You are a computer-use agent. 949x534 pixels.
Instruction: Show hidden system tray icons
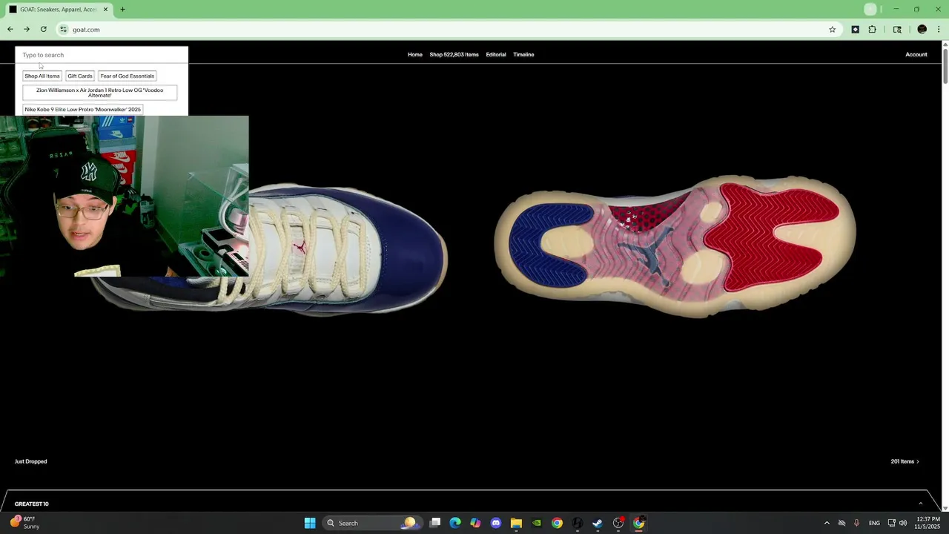click(x=827, y=523)
